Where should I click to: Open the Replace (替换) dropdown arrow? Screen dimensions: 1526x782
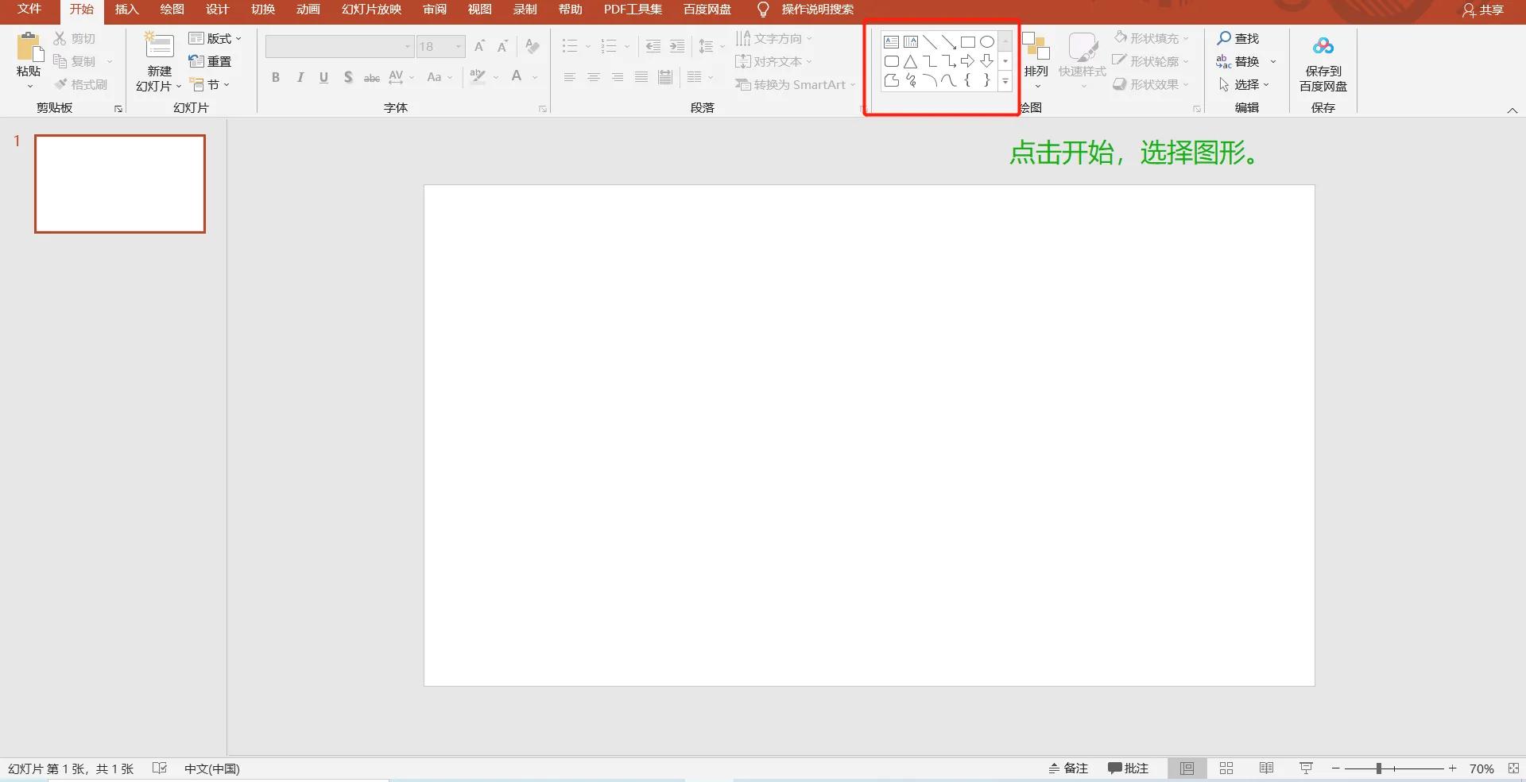pos(1273,61)
